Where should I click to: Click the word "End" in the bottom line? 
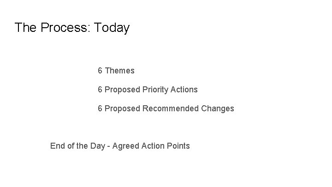click(x=57, y=146)
